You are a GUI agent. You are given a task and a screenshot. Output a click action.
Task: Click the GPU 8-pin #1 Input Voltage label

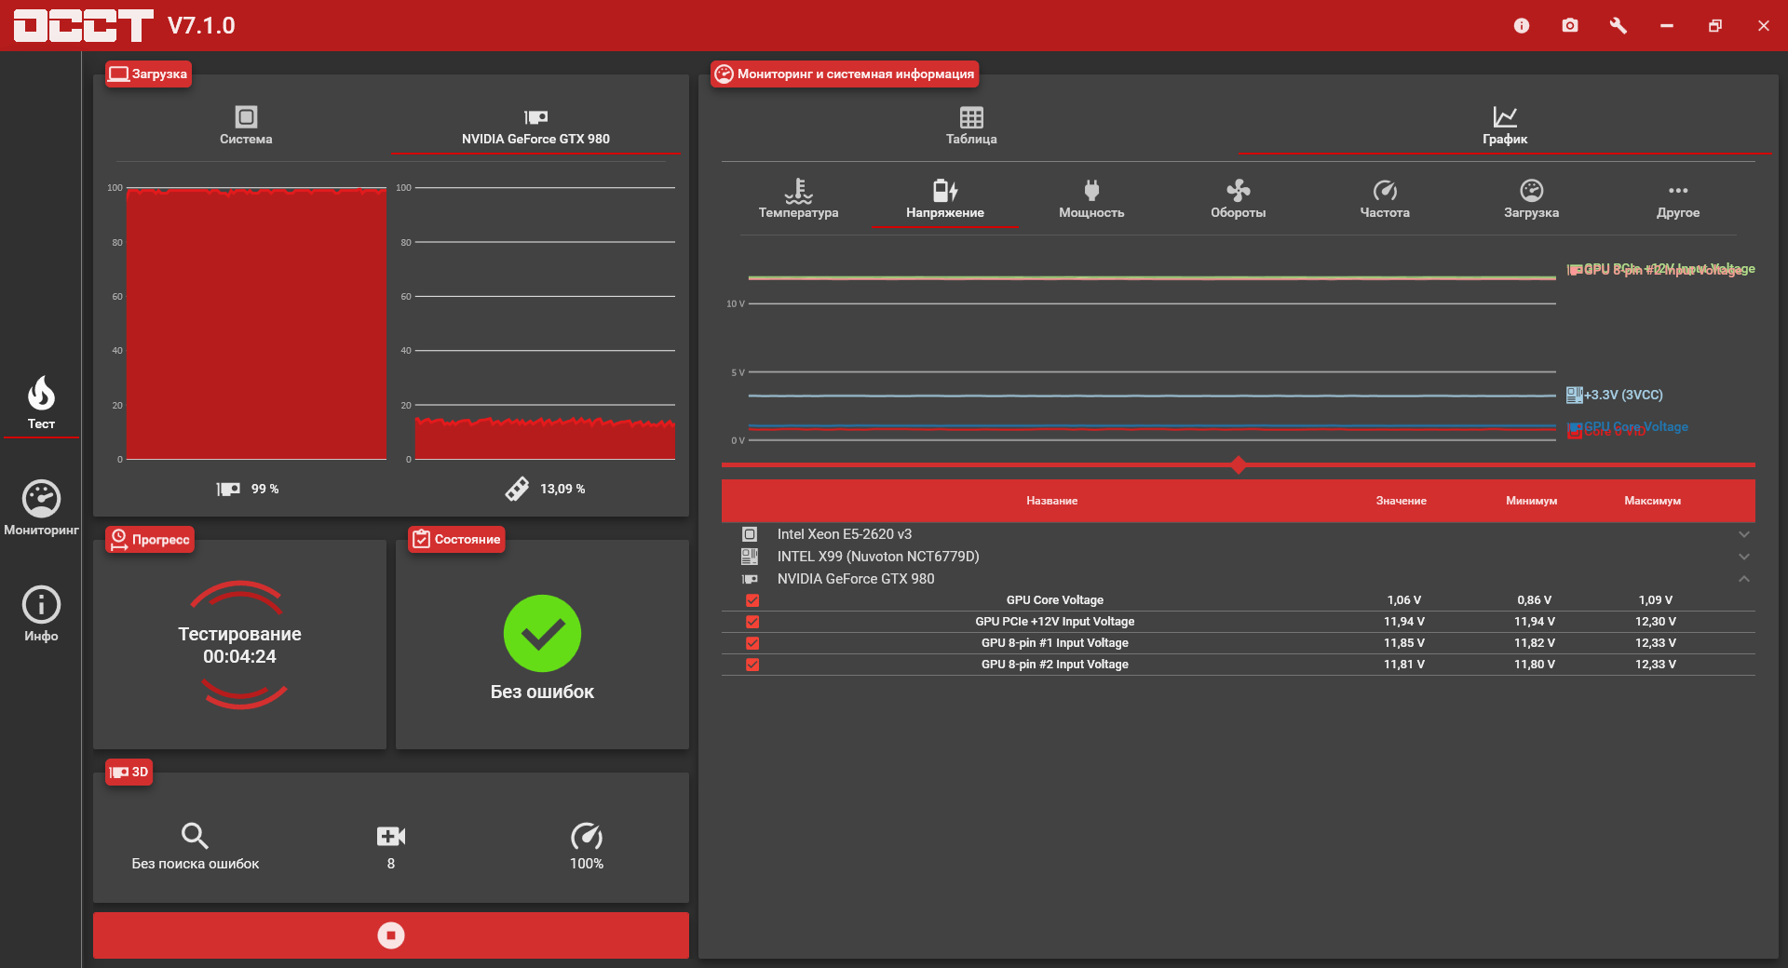(x=1054, y=643)
